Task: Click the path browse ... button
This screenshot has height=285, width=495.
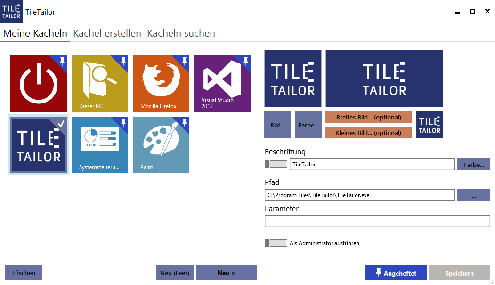Action: tap(474, 195)
